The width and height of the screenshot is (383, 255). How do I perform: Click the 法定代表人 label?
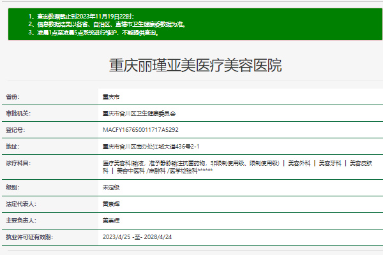click(21, 204)
